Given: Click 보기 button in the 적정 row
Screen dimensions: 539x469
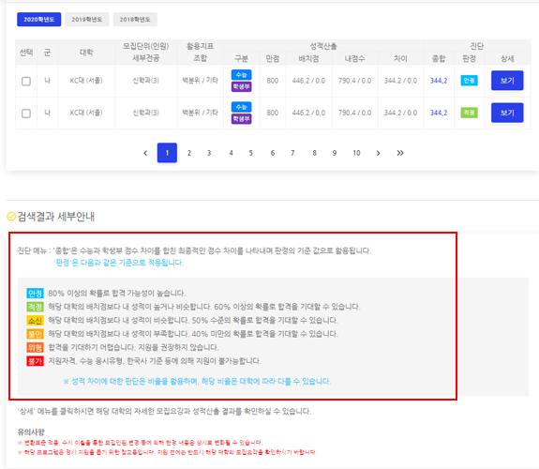Looking at the screenshot, I should point(507,113).
